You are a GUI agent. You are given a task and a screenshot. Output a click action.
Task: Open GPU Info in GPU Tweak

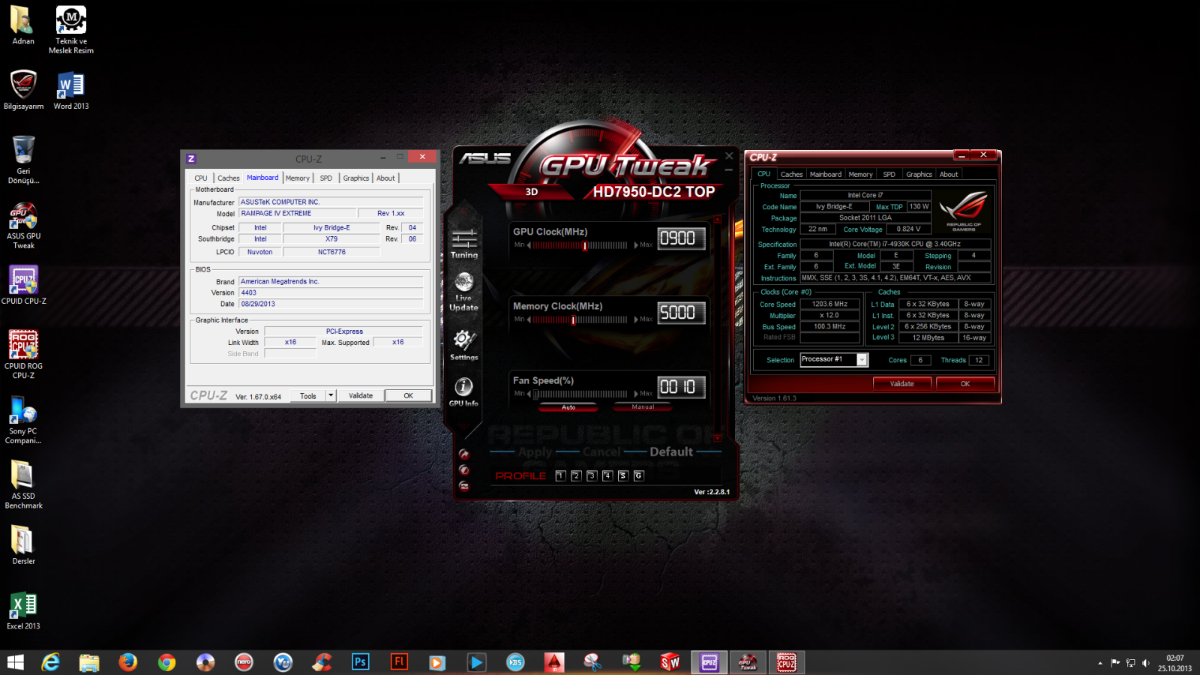point(463,392)
